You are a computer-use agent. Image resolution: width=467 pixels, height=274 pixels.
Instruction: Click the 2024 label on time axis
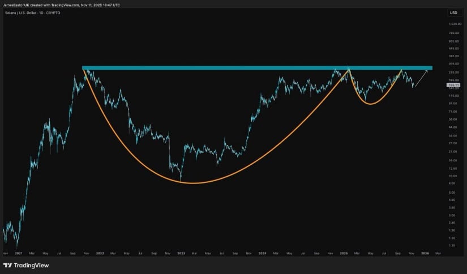pos(263,254)
